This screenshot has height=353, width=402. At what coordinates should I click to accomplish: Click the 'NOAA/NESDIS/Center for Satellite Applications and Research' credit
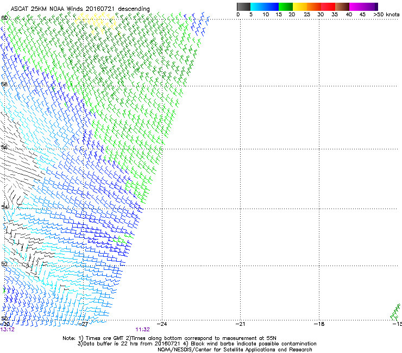point(235,350)
